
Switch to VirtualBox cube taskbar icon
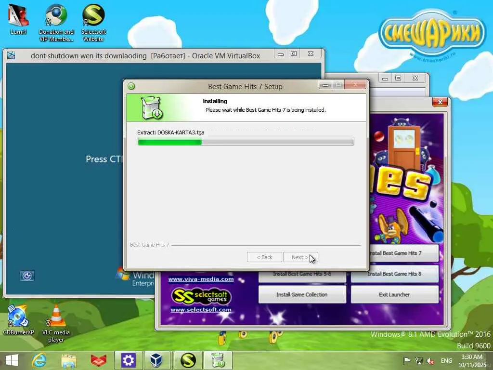[156, 360]
